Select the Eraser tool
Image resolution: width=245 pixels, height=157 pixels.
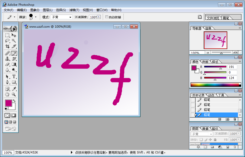[x=7, y=64]
